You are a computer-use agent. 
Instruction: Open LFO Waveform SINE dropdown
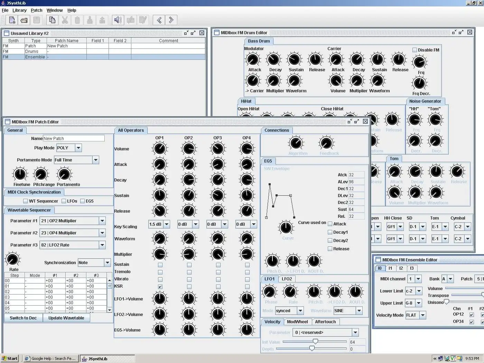(359, 311)
